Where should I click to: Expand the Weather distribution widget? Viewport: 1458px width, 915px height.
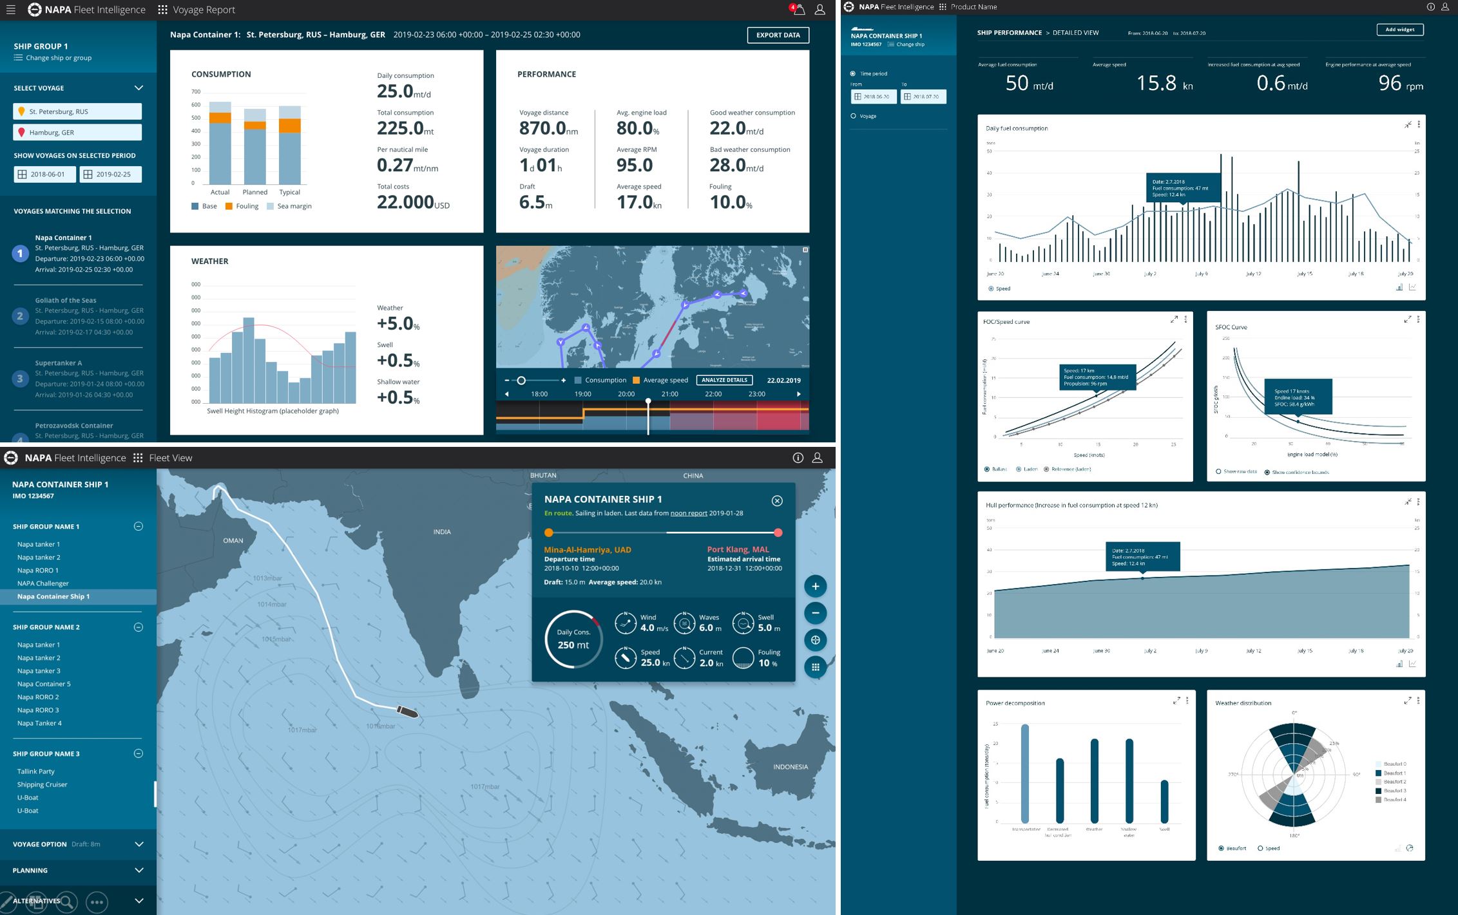(1408, 700)
